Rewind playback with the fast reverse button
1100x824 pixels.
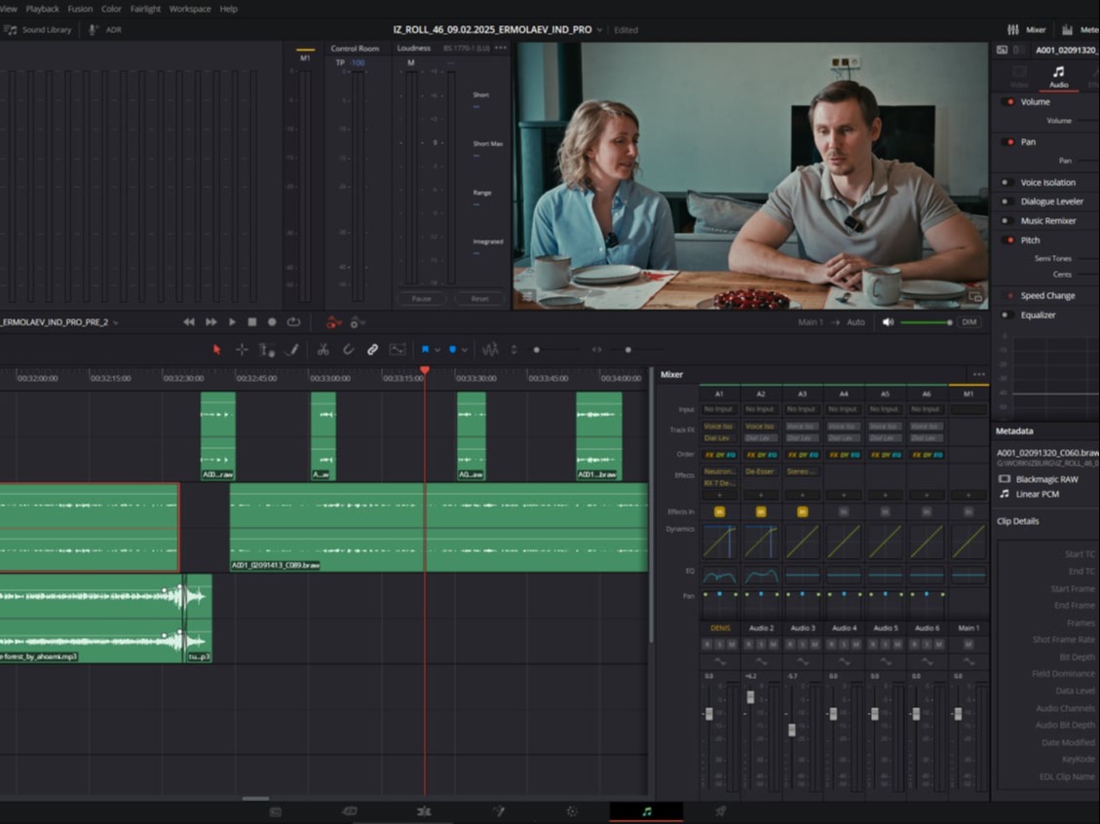[189, 321]
